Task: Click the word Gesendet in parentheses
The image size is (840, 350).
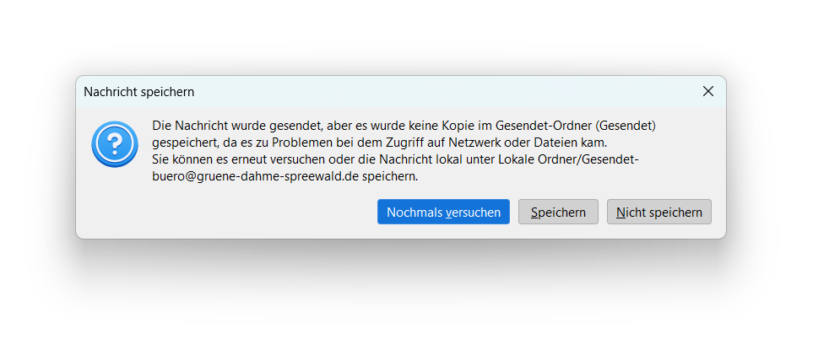Action: point(627,126)
